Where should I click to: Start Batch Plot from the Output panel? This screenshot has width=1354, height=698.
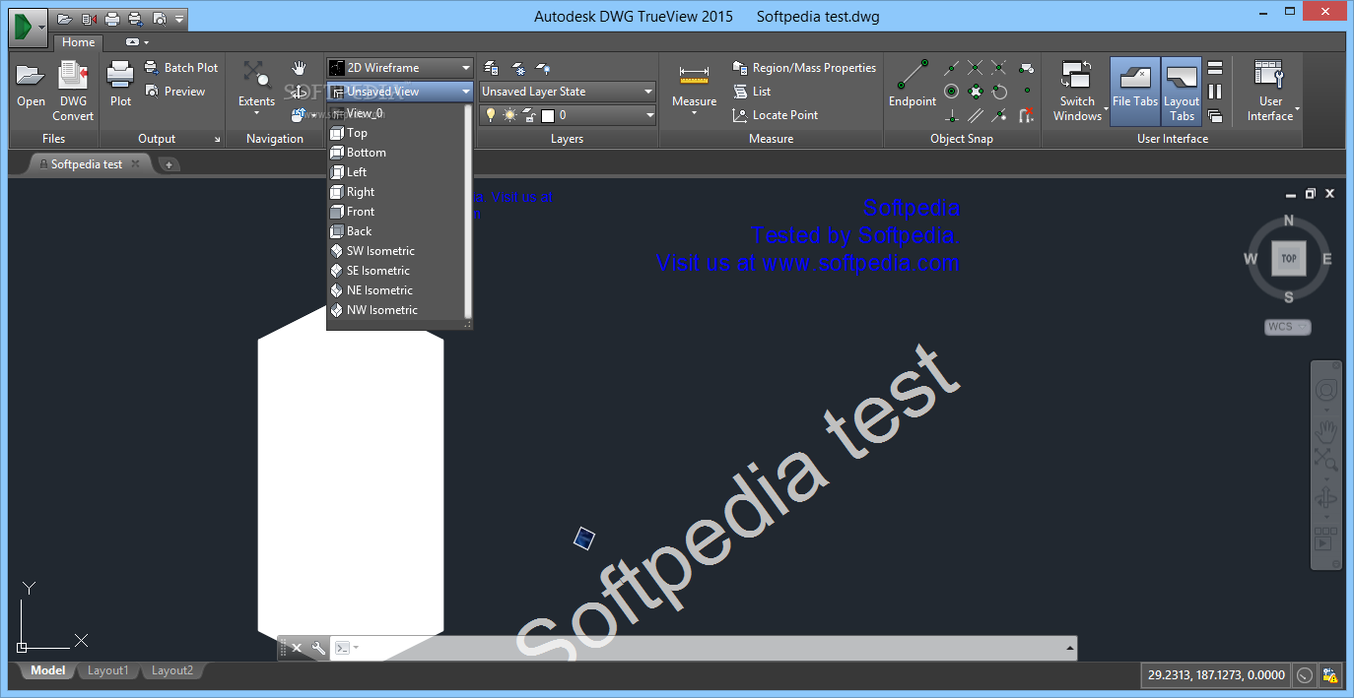click(x=181, y=68)
